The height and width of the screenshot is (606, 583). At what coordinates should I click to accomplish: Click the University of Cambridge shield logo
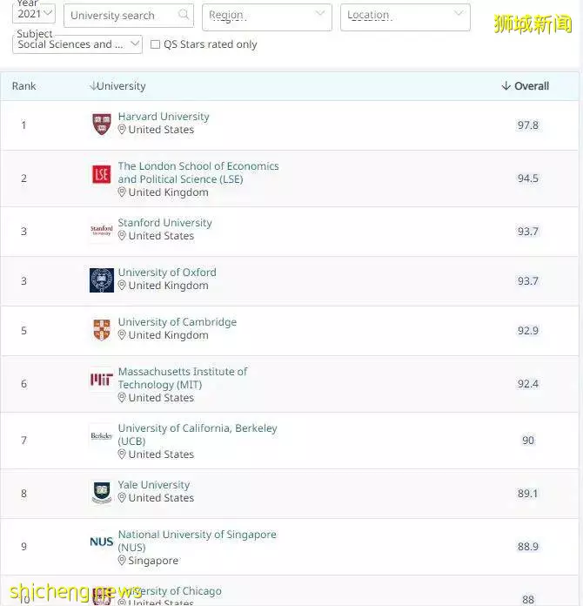coord(102,330)
